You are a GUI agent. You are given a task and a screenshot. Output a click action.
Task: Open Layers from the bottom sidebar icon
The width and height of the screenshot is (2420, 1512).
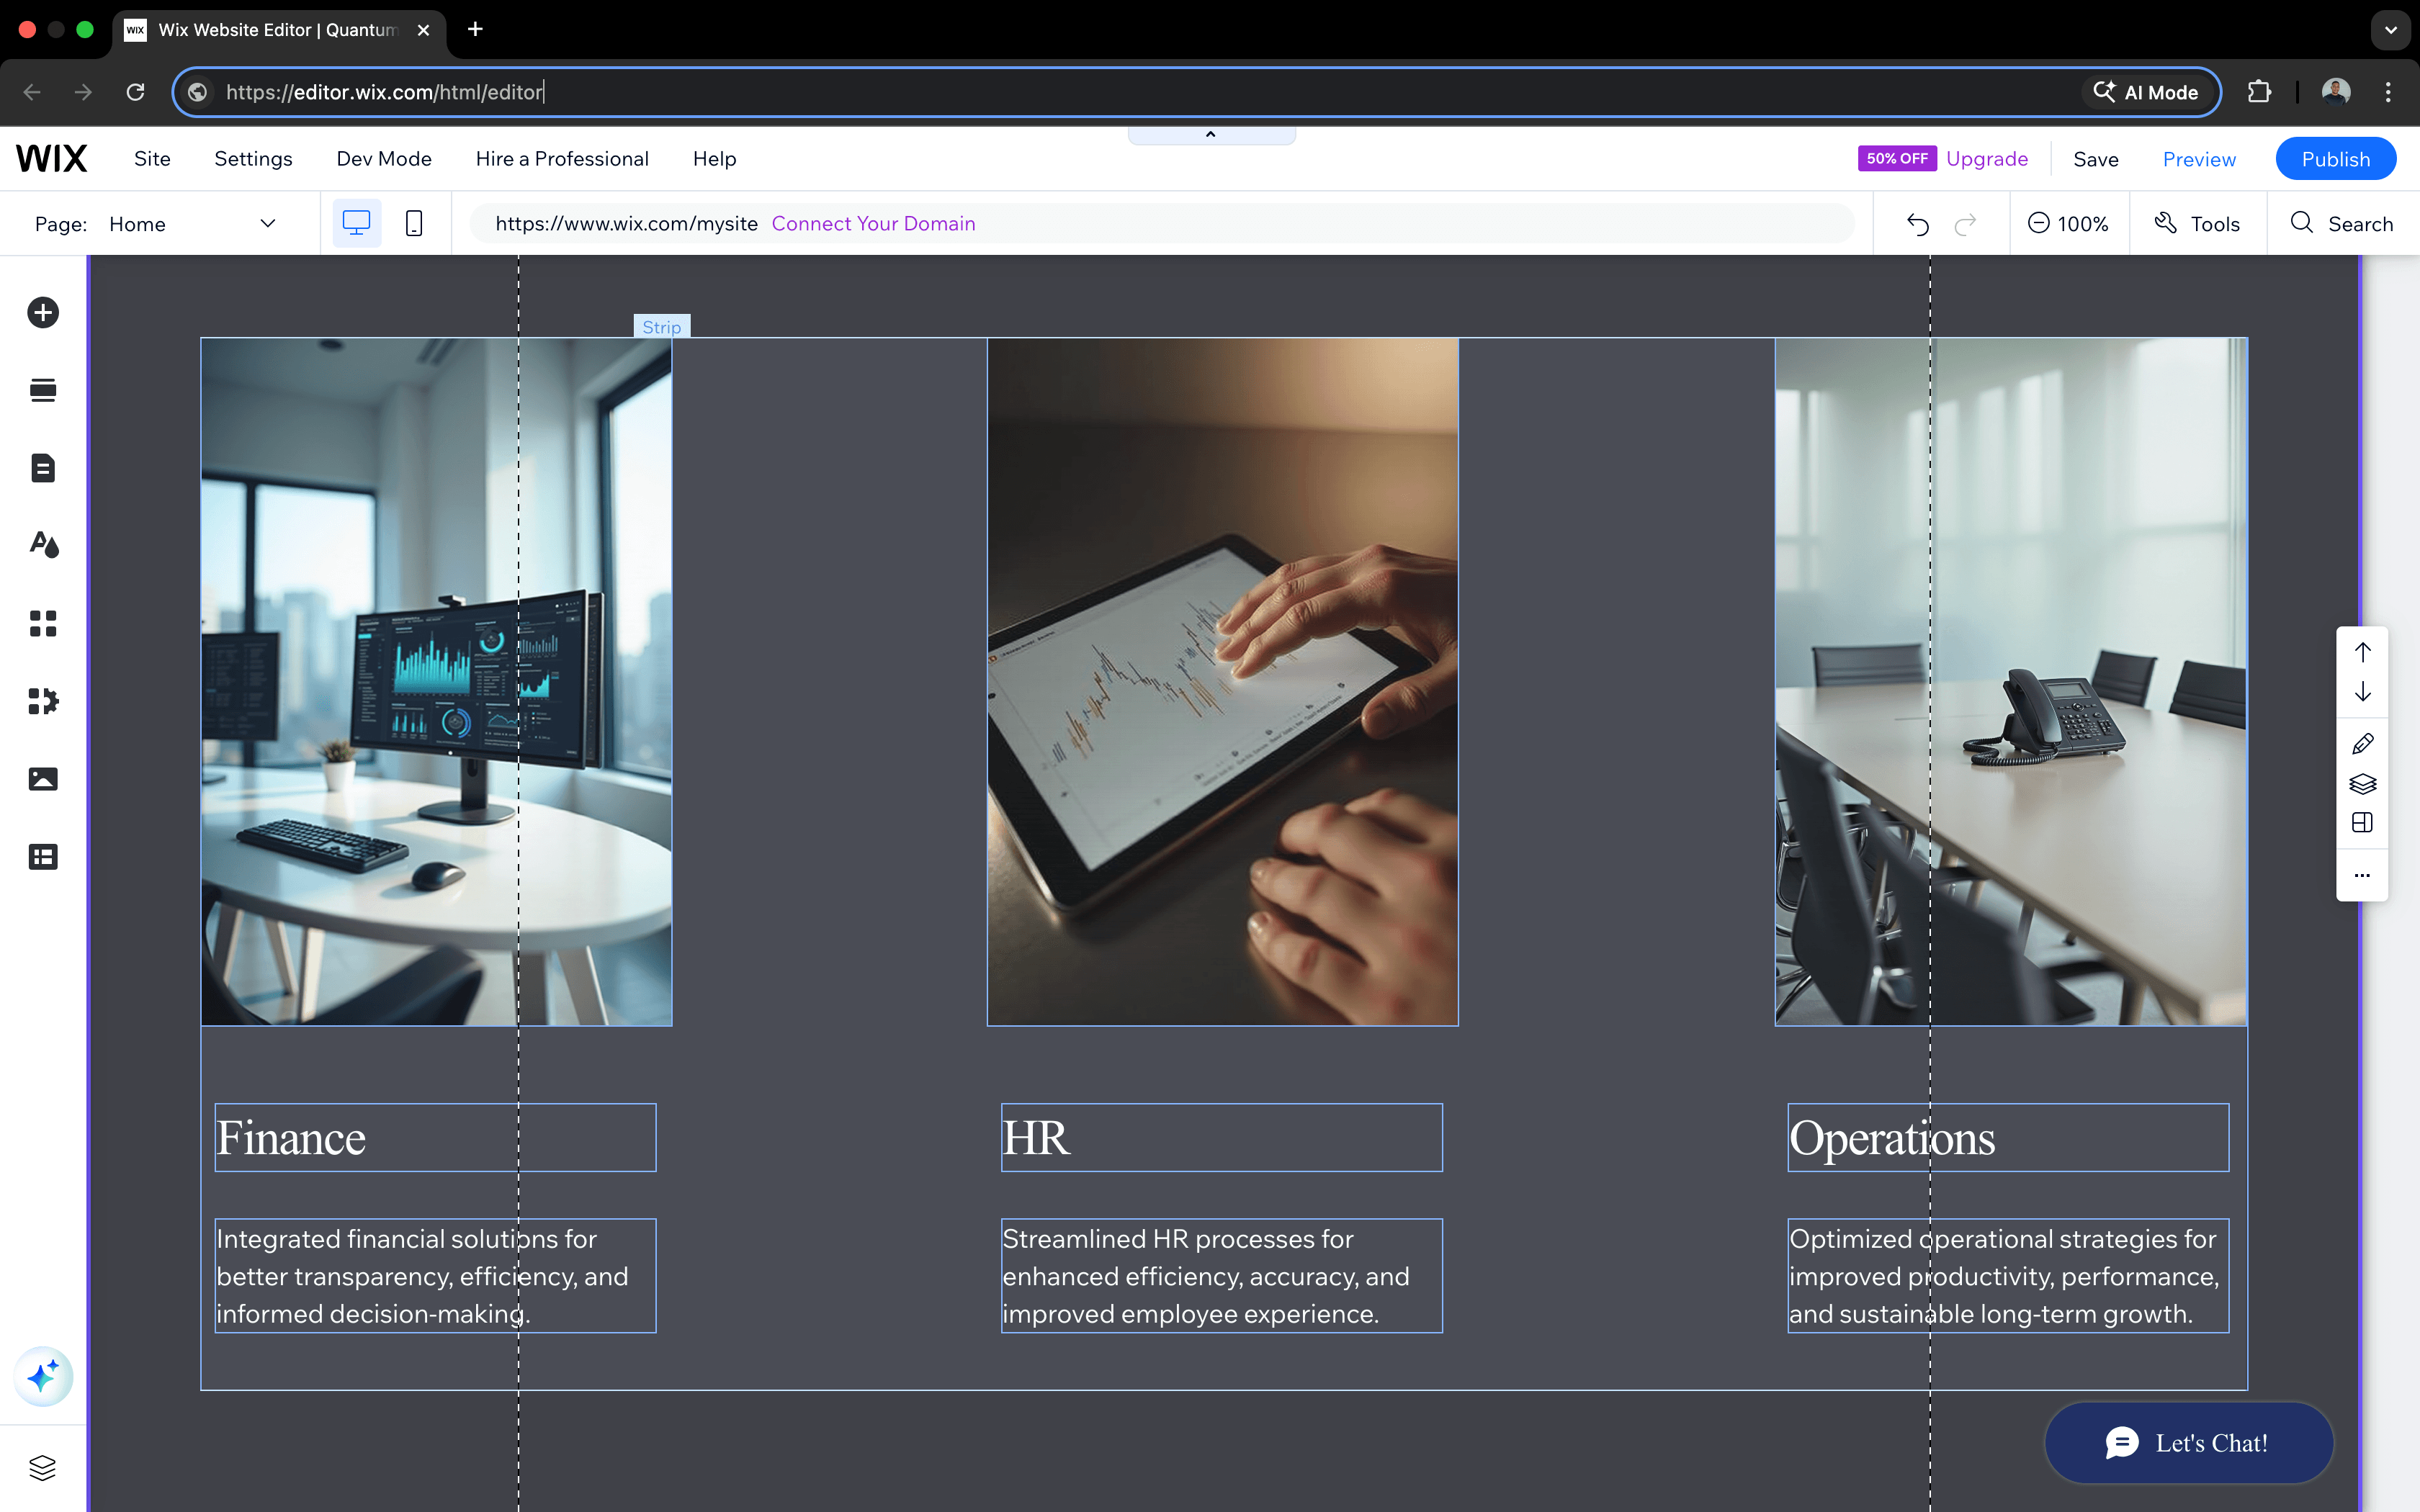pyautogui.click(x=43, y=1467)
